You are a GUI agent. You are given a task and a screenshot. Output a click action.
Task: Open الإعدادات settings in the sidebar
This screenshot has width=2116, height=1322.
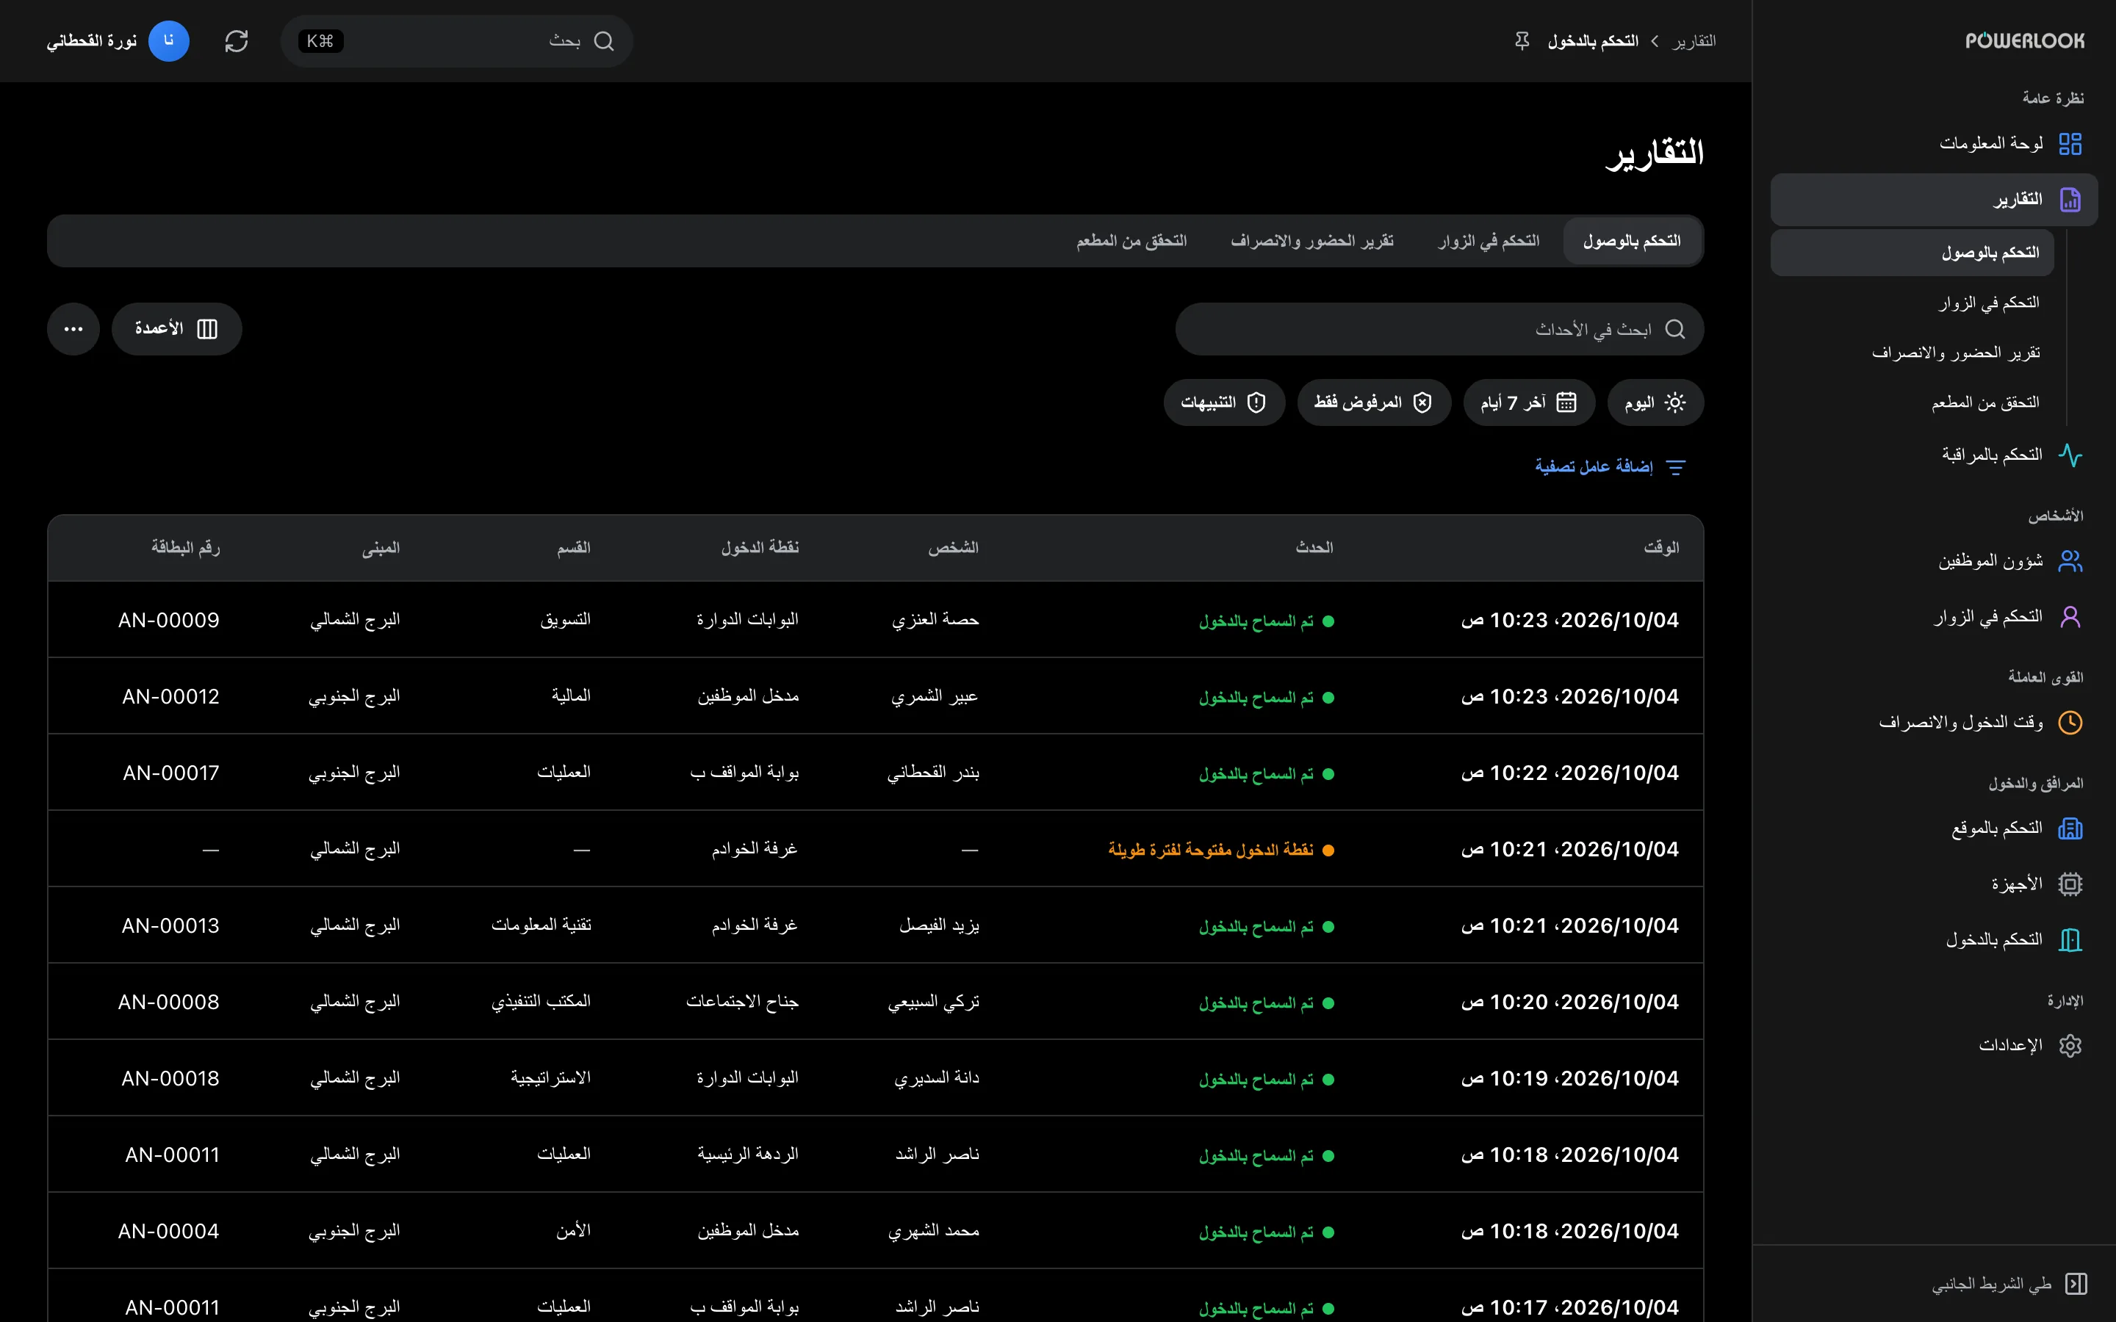(x=1934, y=1046)
